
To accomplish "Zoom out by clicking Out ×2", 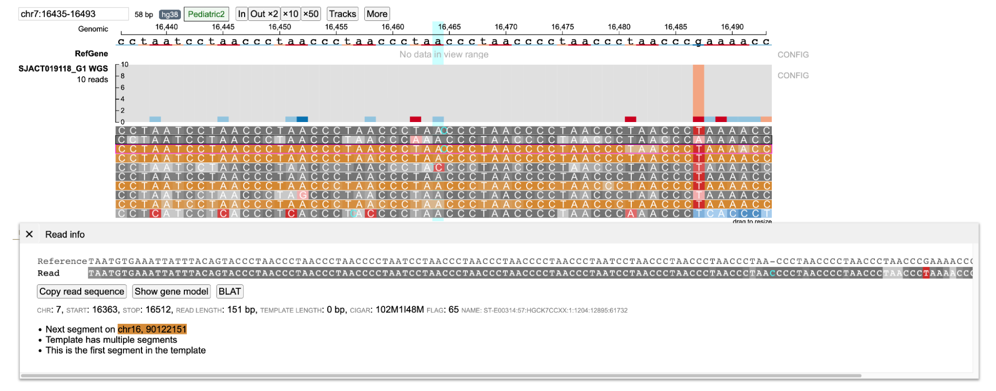I will pyautogui.click(x=264, y=14).
